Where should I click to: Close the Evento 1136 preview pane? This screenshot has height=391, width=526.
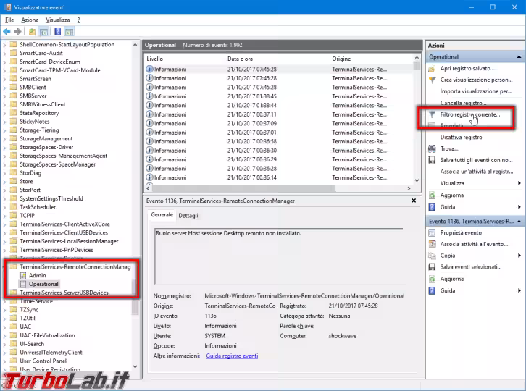point(414,201)
